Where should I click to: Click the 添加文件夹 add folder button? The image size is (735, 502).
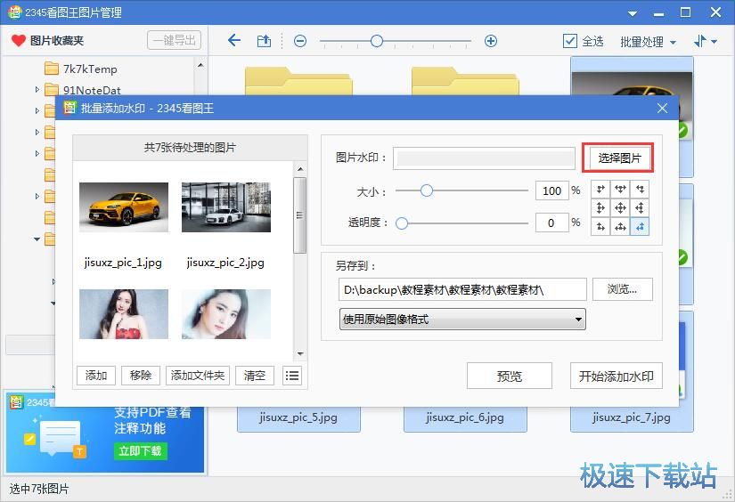(x=198, y=376)
